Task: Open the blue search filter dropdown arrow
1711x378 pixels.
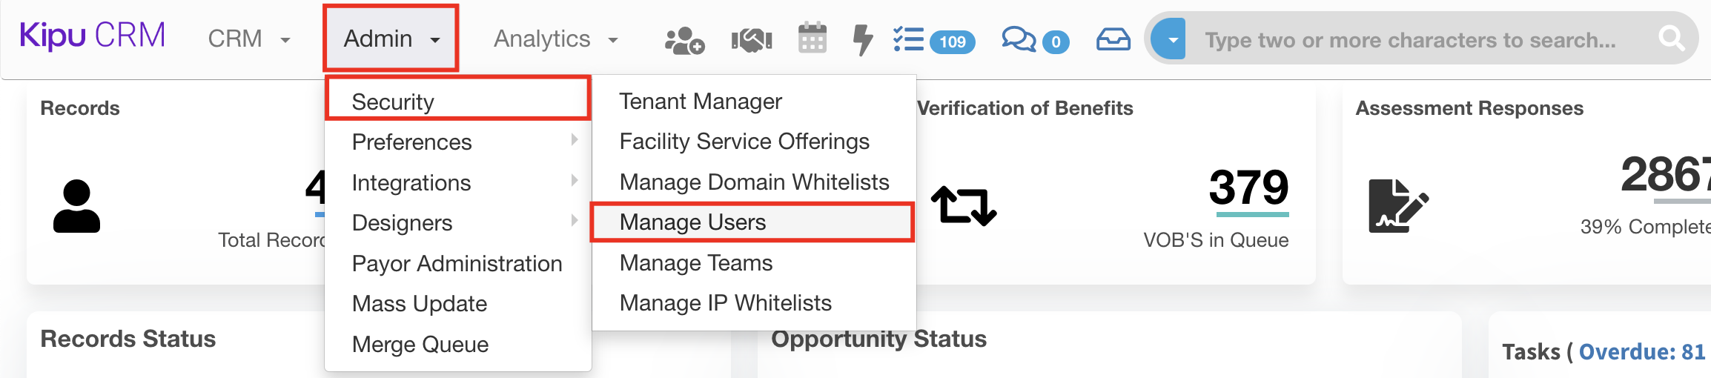Action: (x=1172, y=40)
